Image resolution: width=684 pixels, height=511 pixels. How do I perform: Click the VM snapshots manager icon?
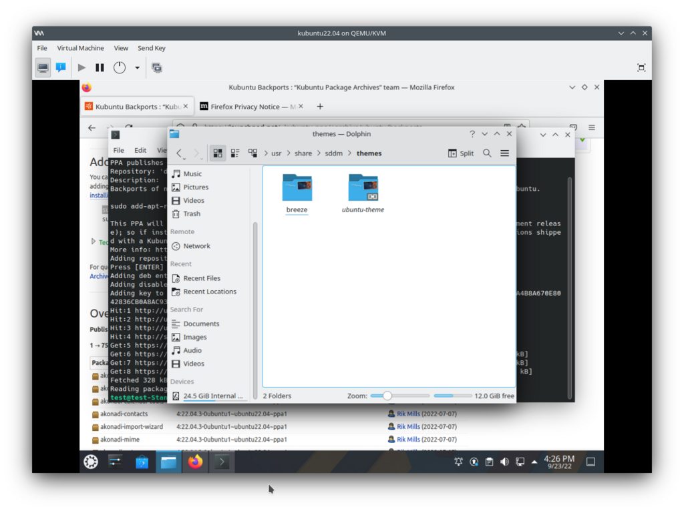coord(157,67)
